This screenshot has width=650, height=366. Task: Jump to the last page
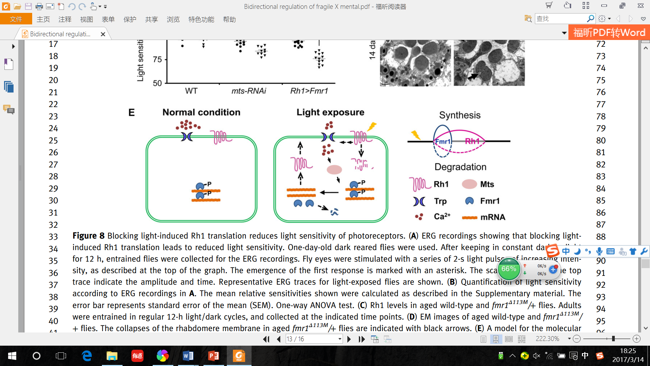[x=362, y=339]
